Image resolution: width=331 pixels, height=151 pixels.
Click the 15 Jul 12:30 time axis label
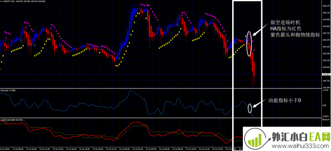coord(204,149)
